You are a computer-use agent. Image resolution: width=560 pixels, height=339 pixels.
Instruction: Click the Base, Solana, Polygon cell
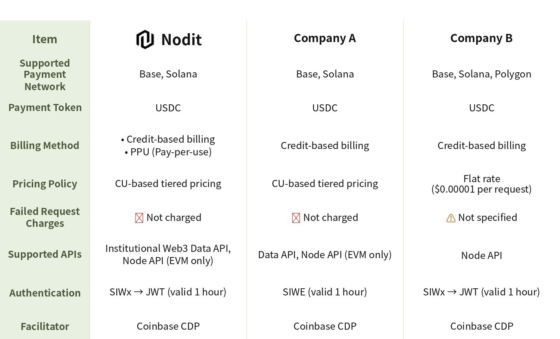[x=481, y=74]
